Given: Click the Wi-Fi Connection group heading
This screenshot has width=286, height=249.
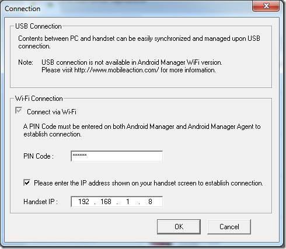Looking at the screenshot, I should coord(39,99).
